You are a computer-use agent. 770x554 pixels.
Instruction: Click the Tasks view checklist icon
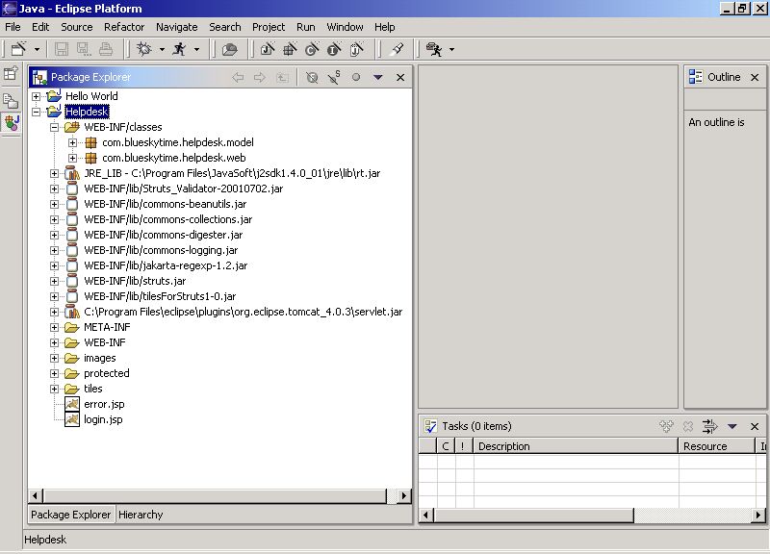[x=430, y=426]
